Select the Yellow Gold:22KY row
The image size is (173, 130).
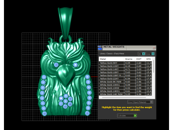click(x=125, y=78)
